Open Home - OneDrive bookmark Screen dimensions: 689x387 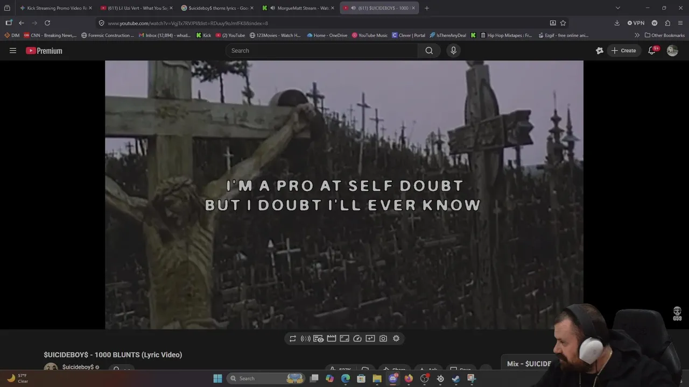327,35
